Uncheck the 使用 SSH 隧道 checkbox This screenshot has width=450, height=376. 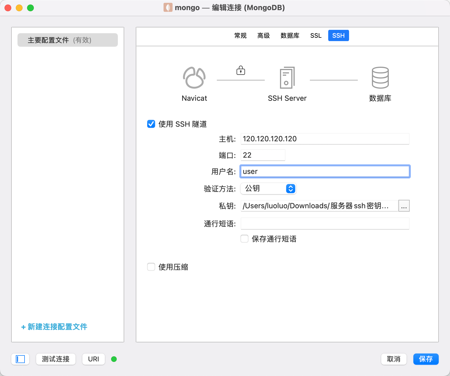[x=151, y=124]
